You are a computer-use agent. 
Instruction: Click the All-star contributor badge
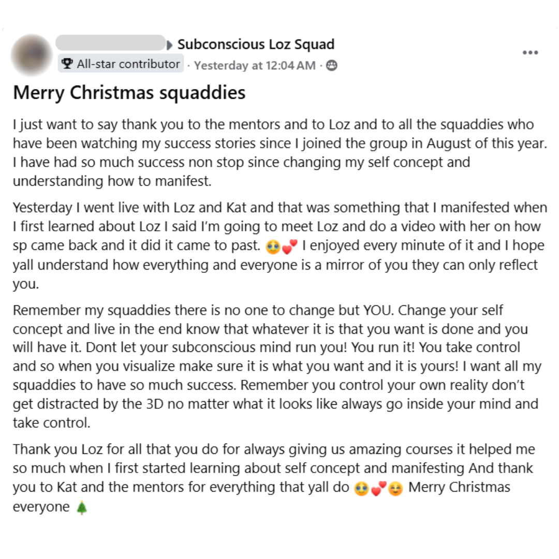tap(121, 64)
